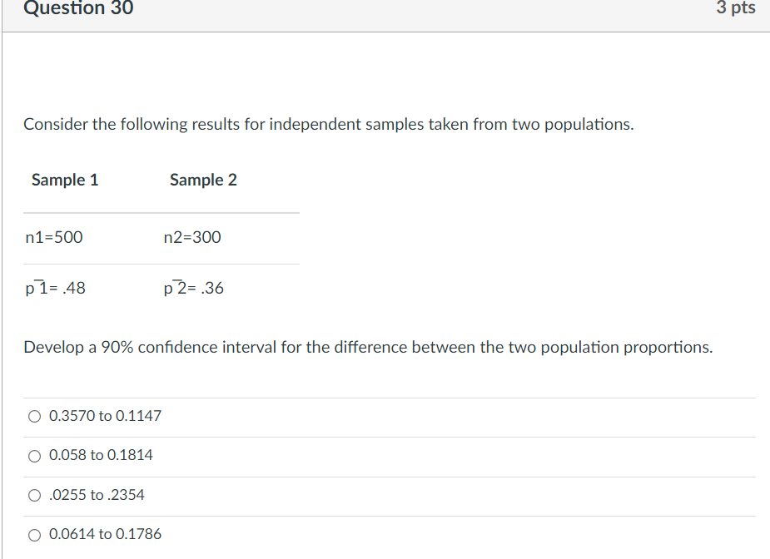Click the 'Sample 2' column header
770x559 pixels.
coord(203,180)
